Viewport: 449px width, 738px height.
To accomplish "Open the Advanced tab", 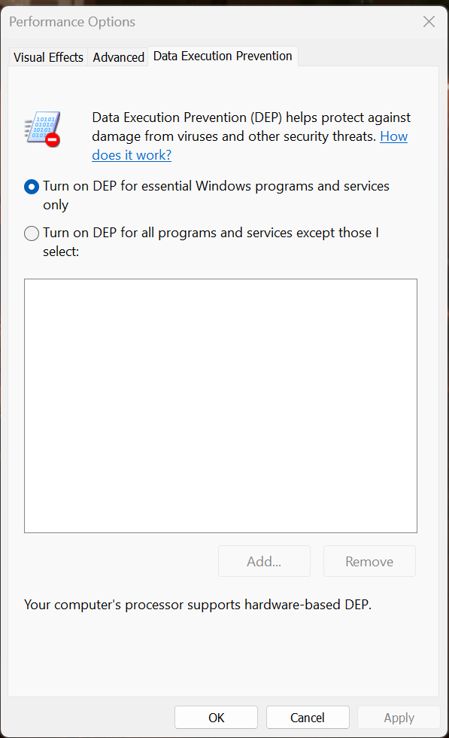I will pos(119,57).
